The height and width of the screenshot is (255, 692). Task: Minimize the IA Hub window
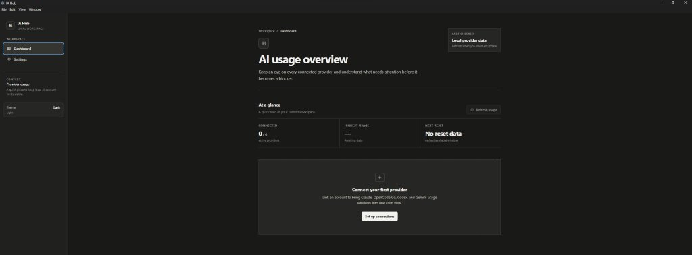pyautogui.click(x=661, y=3)
